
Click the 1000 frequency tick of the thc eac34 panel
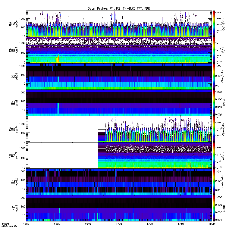pyautogui.click(x=22, y=124)
